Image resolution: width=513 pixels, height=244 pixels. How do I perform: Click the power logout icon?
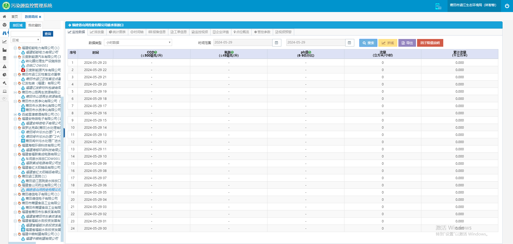click(x=507, y=6)
